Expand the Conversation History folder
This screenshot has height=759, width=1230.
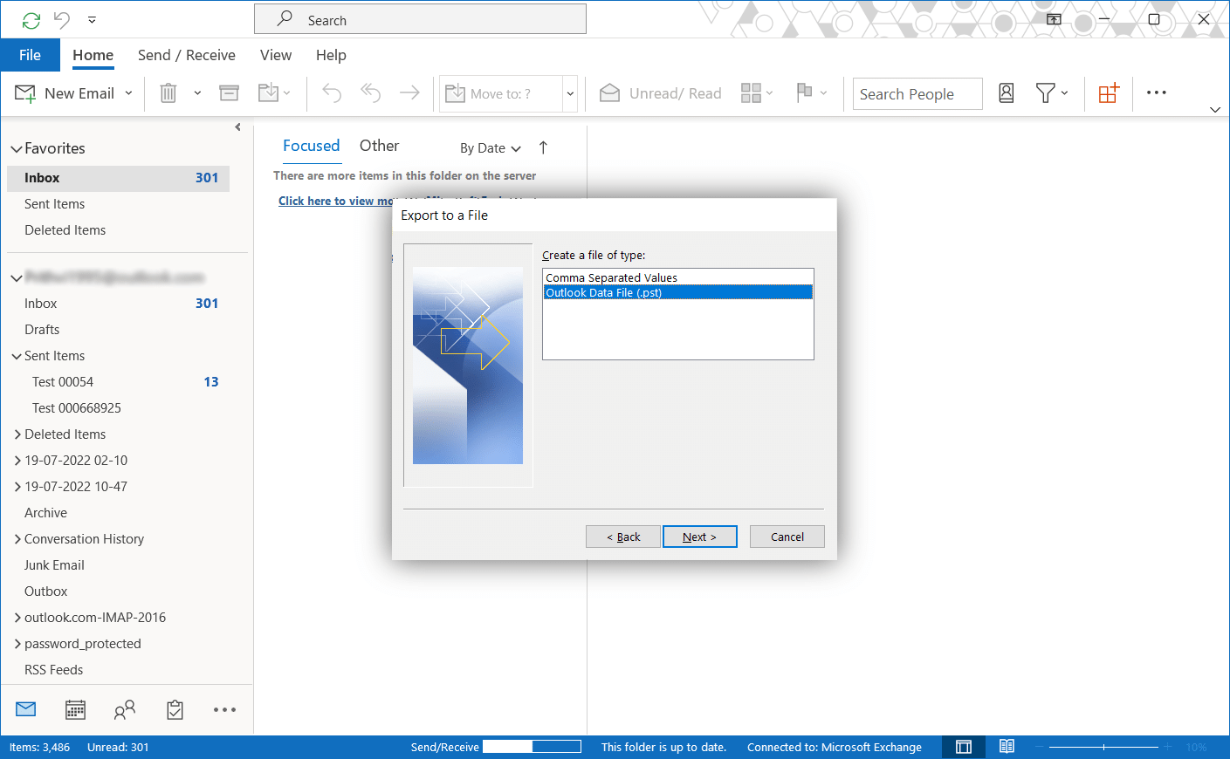point(17,539)
